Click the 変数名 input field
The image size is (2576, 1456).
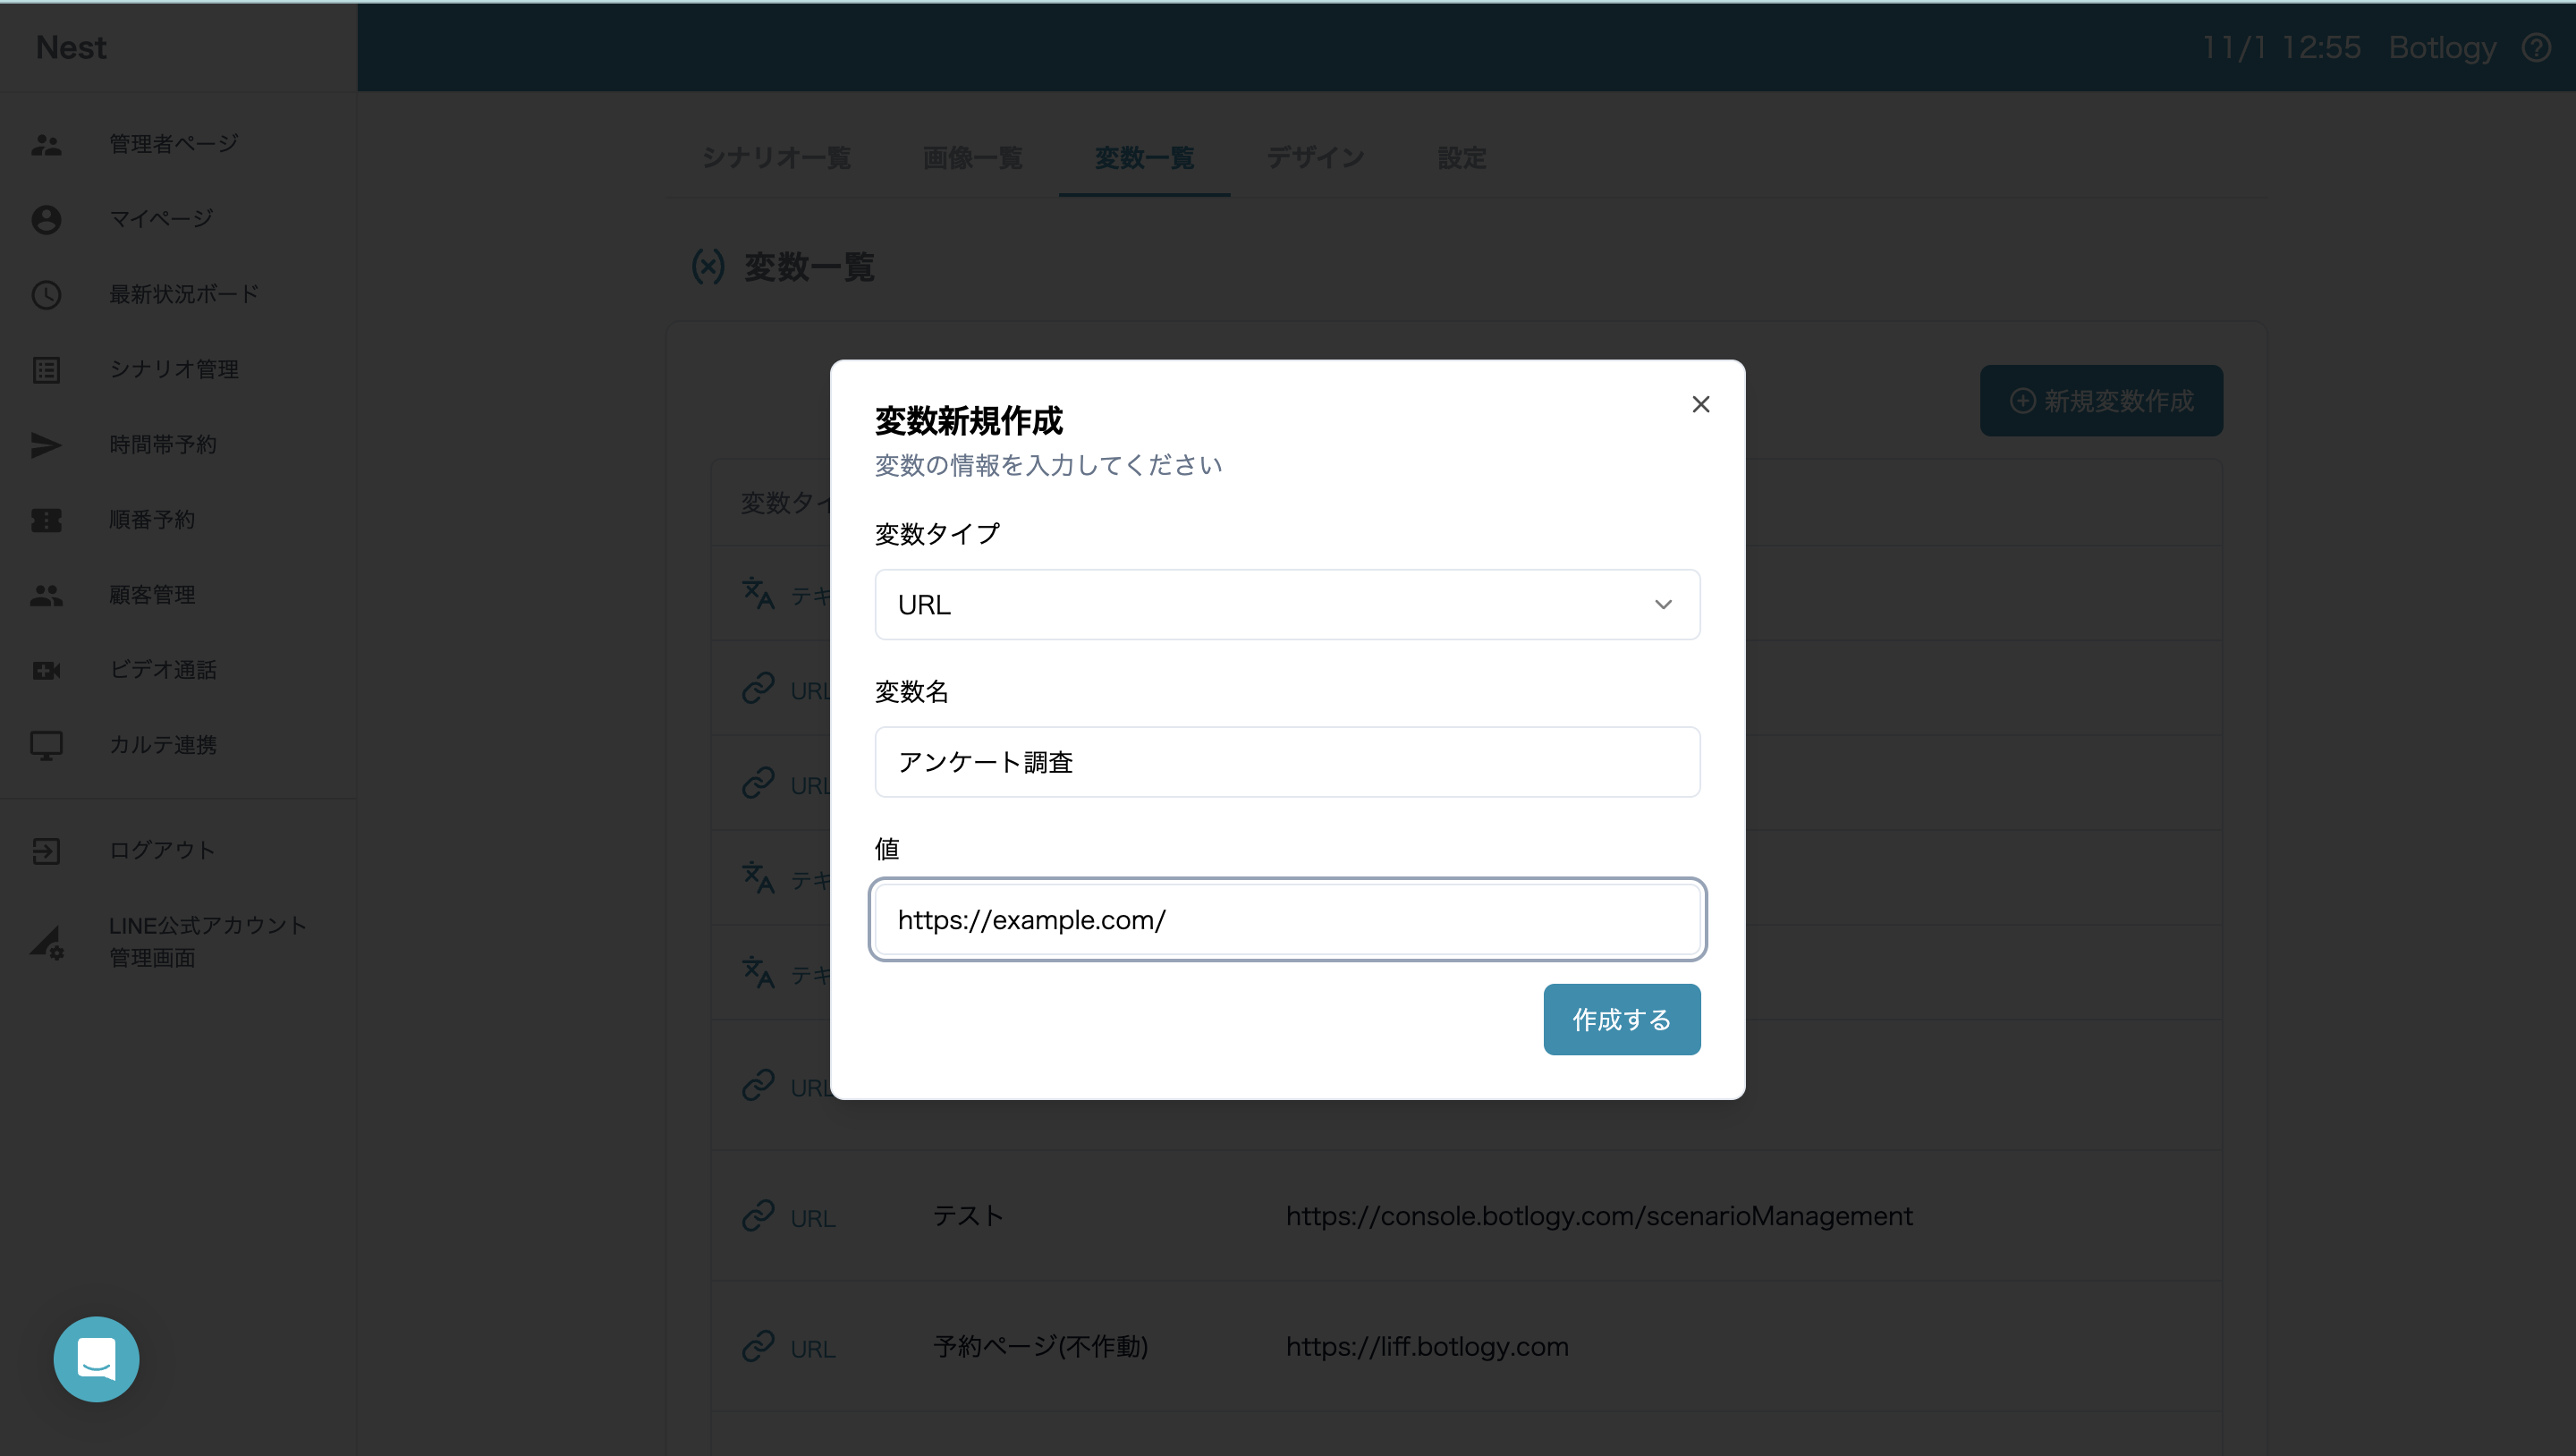[1286, 762]
